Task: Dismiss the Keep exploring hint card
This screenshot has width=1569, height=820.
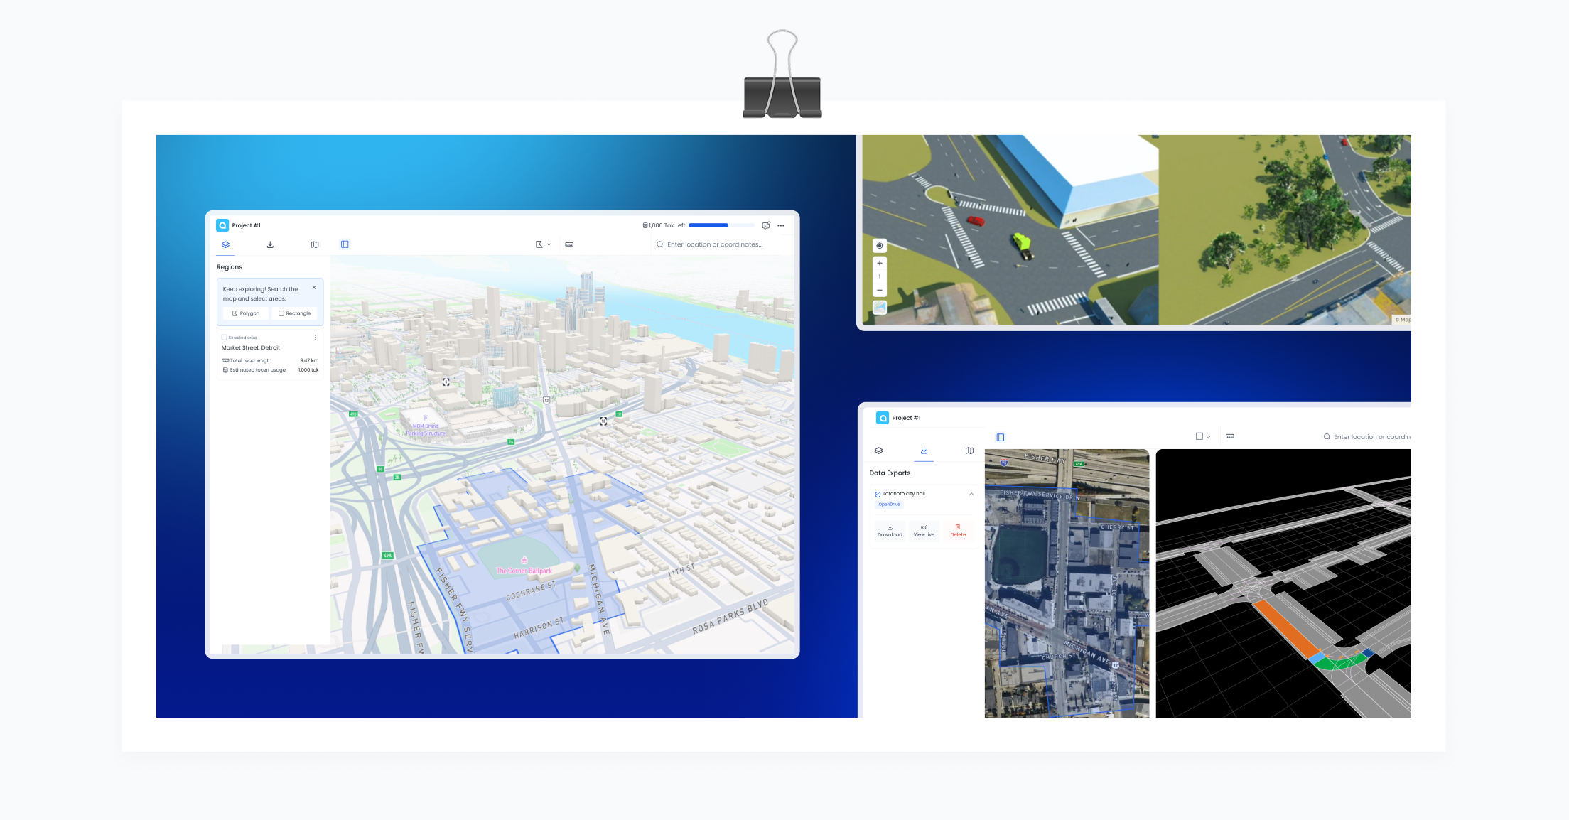Action: 314,288
